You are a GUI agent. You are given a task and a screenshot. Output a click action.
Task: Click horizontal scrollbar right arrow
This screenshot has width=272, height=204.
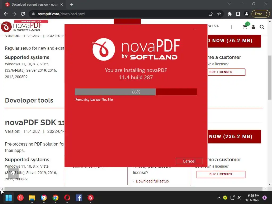click(265, 189)
